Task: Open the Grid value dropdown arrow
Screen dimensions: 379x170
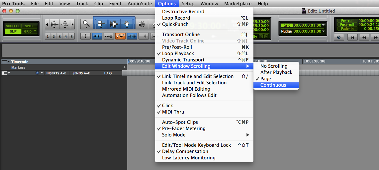Action: pos(324,25)
